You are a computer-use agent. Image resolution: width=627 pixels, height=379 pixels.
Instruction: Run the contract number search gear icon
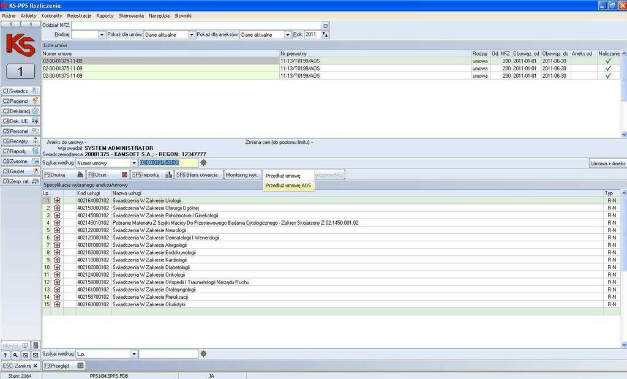click(203, 163)
